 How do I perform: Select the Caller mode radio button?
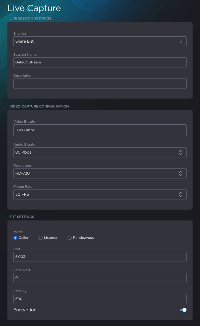click(x=15, y=238)
